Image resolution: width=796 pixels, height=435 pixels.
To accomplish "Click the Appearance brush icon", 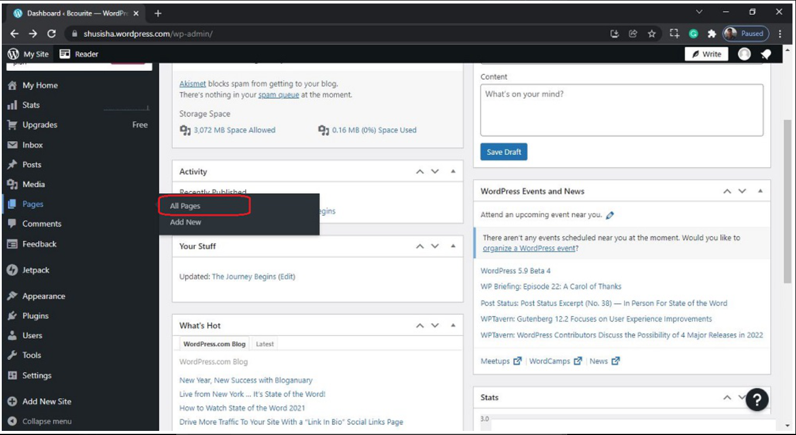I will [12, 296].
